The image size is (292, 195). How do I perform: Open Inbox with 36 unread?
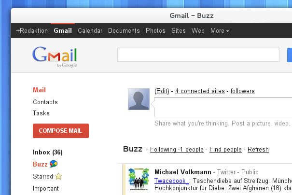coord(48,152)
